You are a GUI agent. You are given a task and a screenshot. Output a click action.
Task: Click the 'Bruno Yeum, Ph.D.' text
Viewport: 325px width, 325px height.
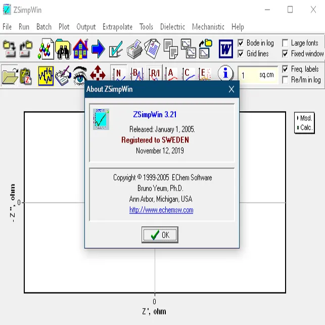click(160, 188)
